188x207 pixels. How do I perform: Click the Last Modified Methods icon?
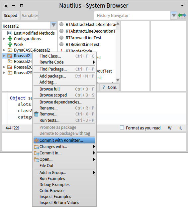(x=10, y=33)
